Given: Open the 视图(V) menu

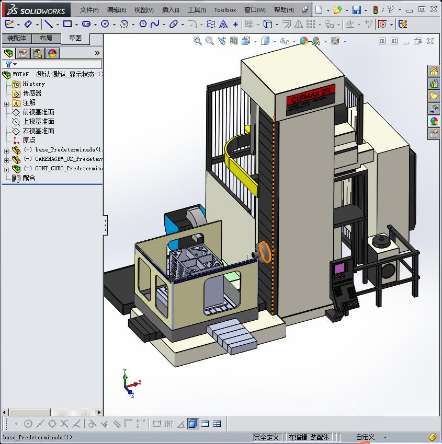Looking at the screenshot, I should click(144, 10).
